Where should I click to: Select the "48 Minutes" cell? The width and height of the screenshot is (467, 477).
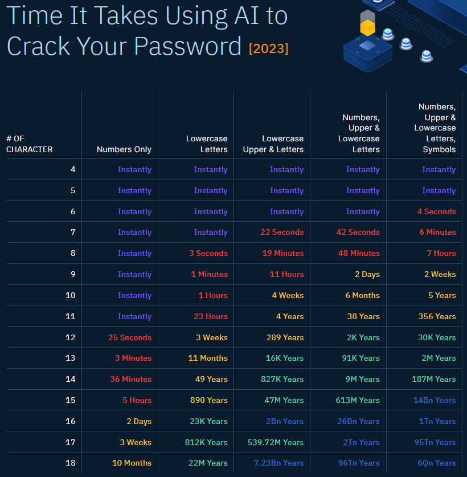[358, 253]
